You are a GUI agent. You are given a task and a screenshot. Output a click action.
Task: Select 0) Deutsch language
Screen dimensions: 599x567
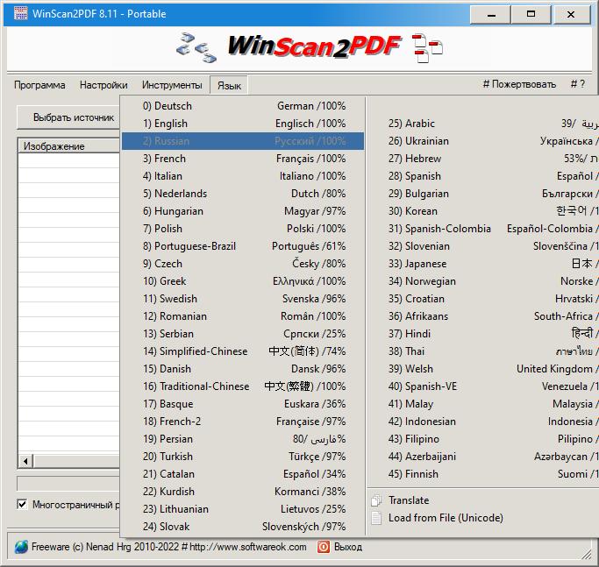[x=243, y=106]
